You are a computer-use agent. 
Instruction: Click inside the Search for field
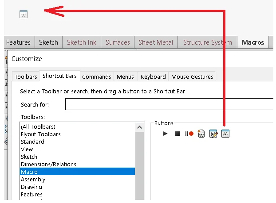[169, 104]
